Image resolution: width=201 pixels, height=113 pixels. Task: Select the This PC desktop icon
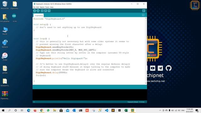5,31
